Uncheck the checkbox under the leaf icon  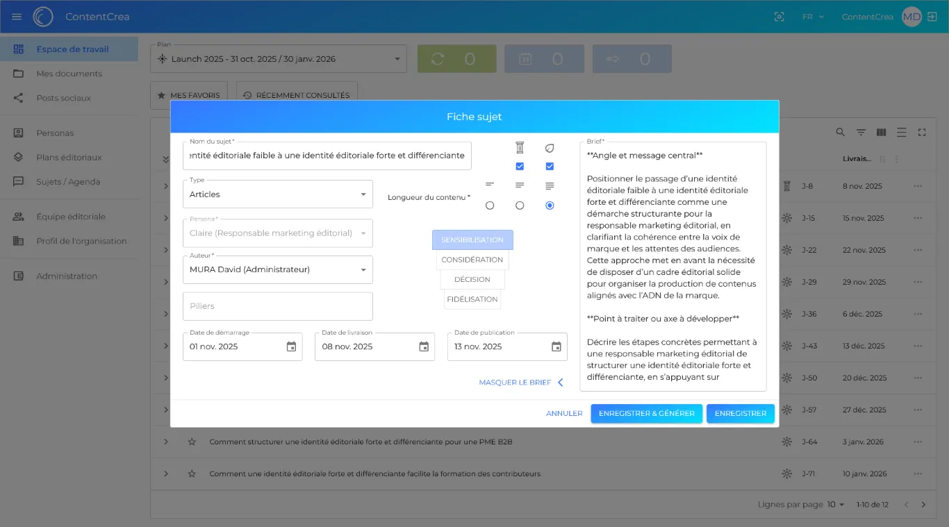coord(550,167)
